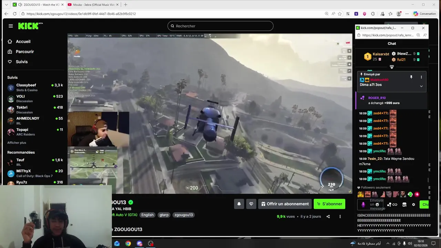Click Offrir un abonnement button
441x248 pixels.
[x=285, y=204]
